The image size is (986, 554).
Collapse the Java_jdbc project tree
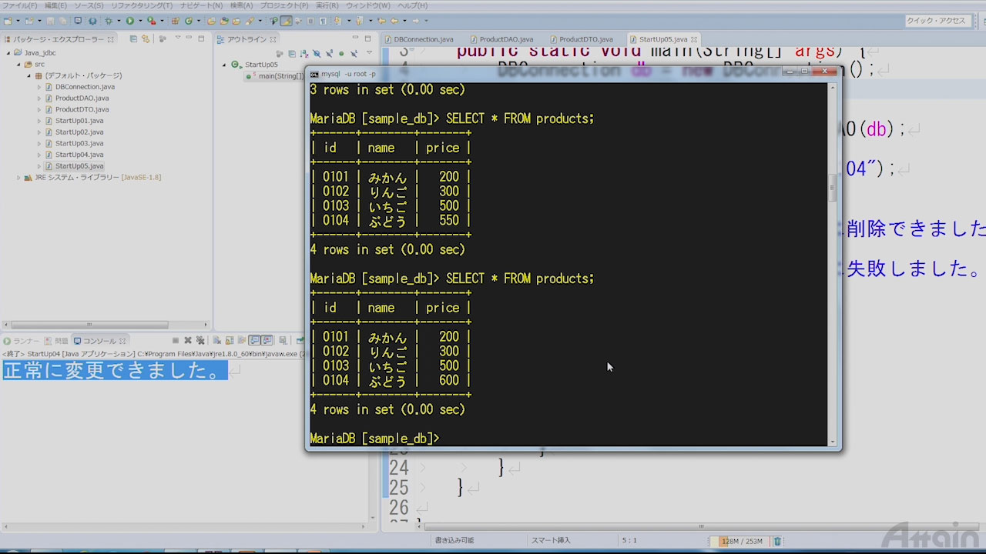point(8,53)
